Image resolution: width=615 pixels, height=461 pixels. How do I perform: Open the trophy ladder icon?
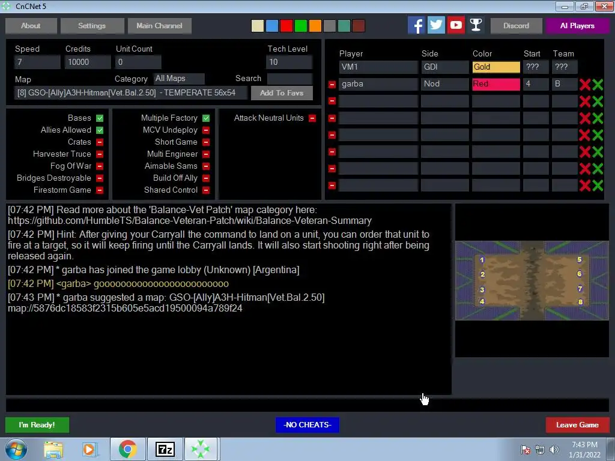pyautogui.click(x=476, y=25)
